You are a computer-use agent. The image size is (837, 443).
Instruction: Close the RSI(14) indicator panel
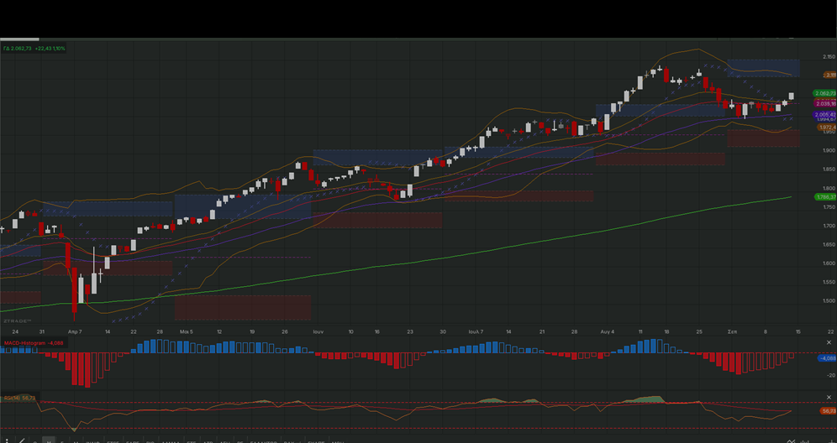pyautogui.click(x=829, y=397)
